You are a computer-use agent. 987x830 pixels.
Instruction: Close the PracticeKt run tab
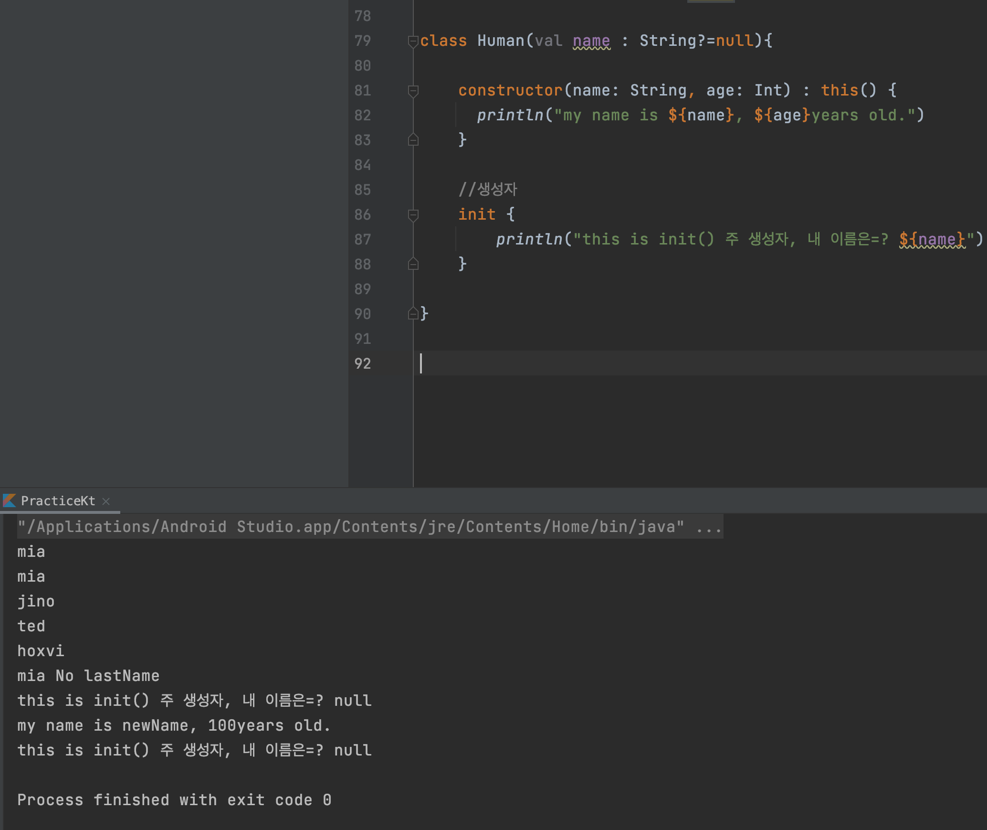pos(106,501)
